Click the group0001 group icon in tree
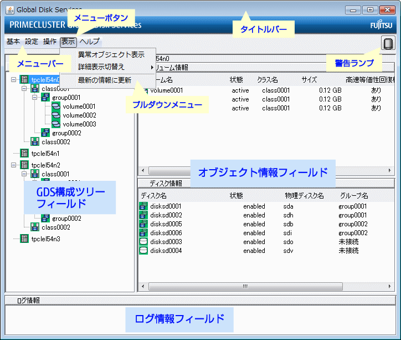Image resolution: width=401 pixels, height=340 pixels. coord(45,98)
